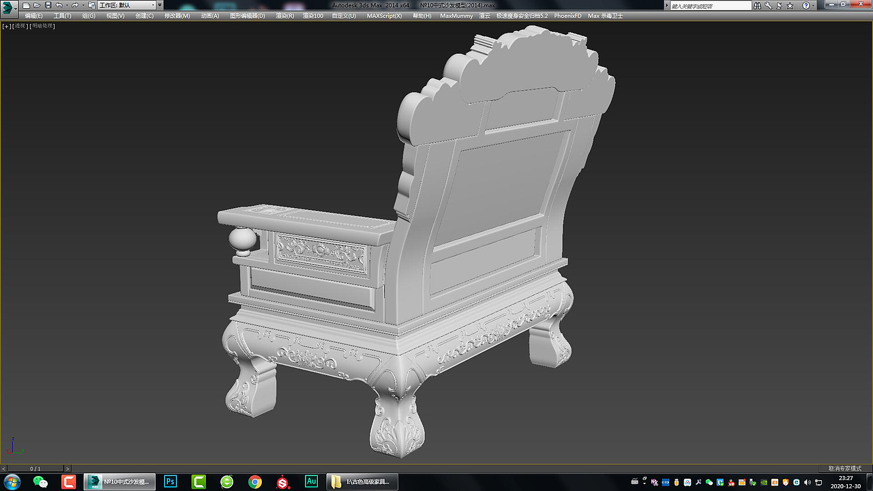Click the time slider showing 0 / 1

[35, 468]
